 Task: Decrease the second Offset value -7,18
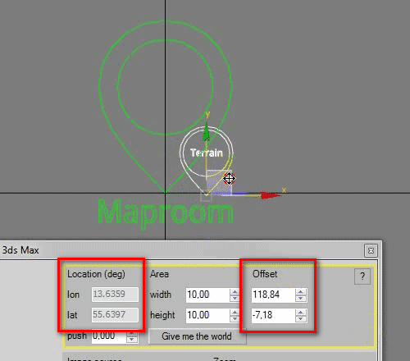pyautogui.click(x=301, y=318)
